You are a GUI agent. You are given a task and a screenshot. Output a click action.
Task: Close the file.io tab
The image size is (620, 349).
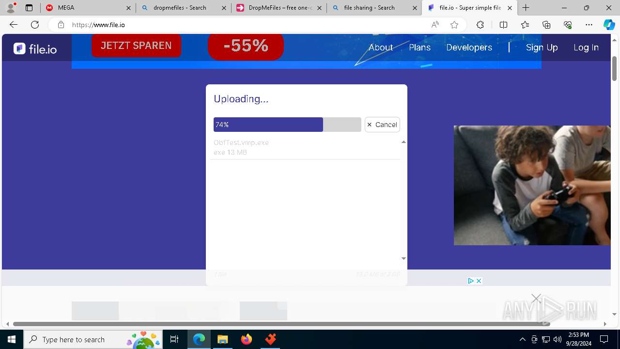[510, 8]
